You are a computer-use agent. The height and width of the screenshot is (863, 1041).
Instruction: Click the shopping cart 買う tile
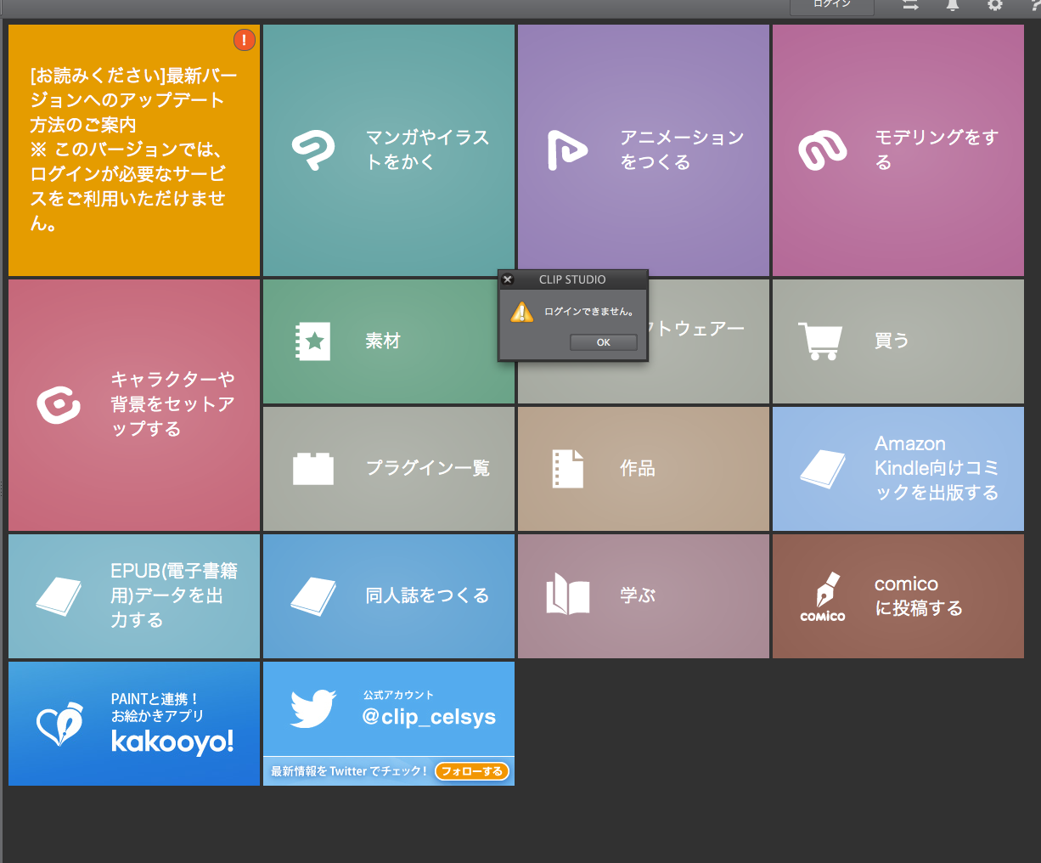[898, 341]
